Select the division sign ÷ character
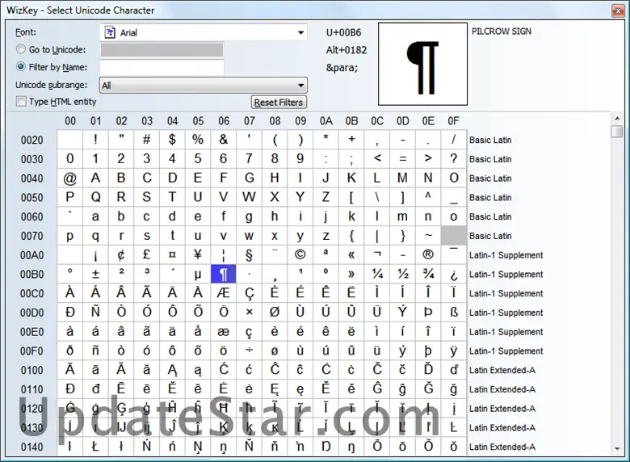 249,351
